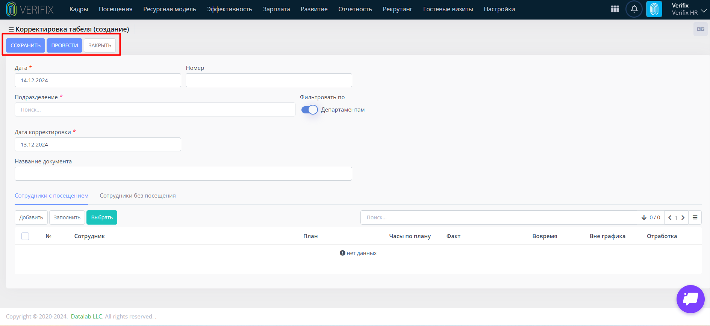
Task: Open the Эффективность menu
Action: [230, 9]
